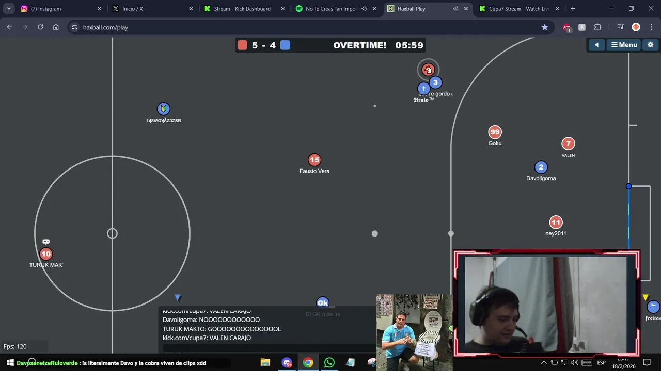Click the white ball on the field
The width and height of the screenshot is (661, 371).
pos(375,233)
